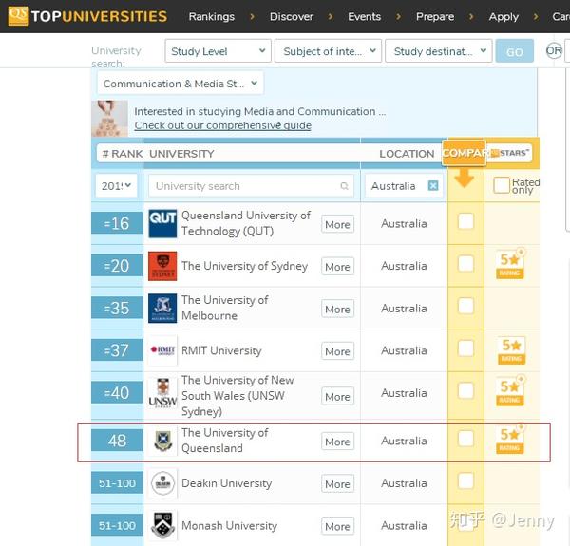The height and width of the screenshot is (546, 570).
Task: Click More for QUT
Action: [337, 224]
